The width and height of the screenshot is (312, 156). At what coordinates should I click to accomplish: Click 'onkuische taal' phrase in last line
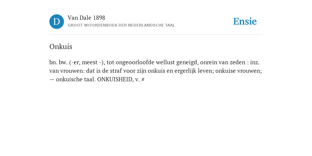(76, 80)
